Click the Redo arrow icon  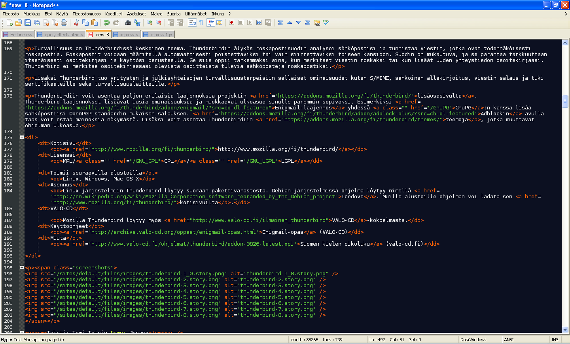tap(116, 23)
